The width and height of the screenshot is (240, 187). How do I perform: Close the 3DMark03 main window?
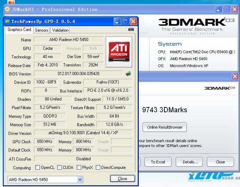pos(234,9)
